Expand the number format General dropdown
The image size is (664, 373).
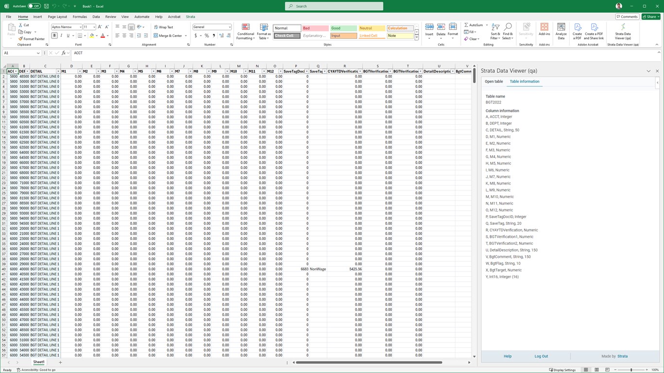pyautogui.click(x=229, y=27)
